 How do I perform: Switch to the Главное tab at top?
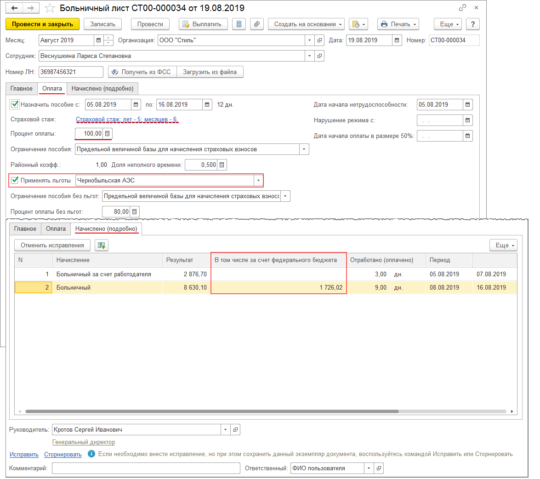[x=22, y=89]
